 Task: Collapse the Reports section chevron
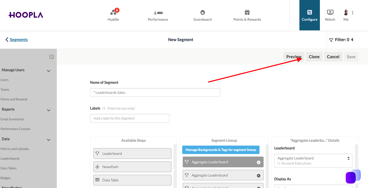point(49,110)
